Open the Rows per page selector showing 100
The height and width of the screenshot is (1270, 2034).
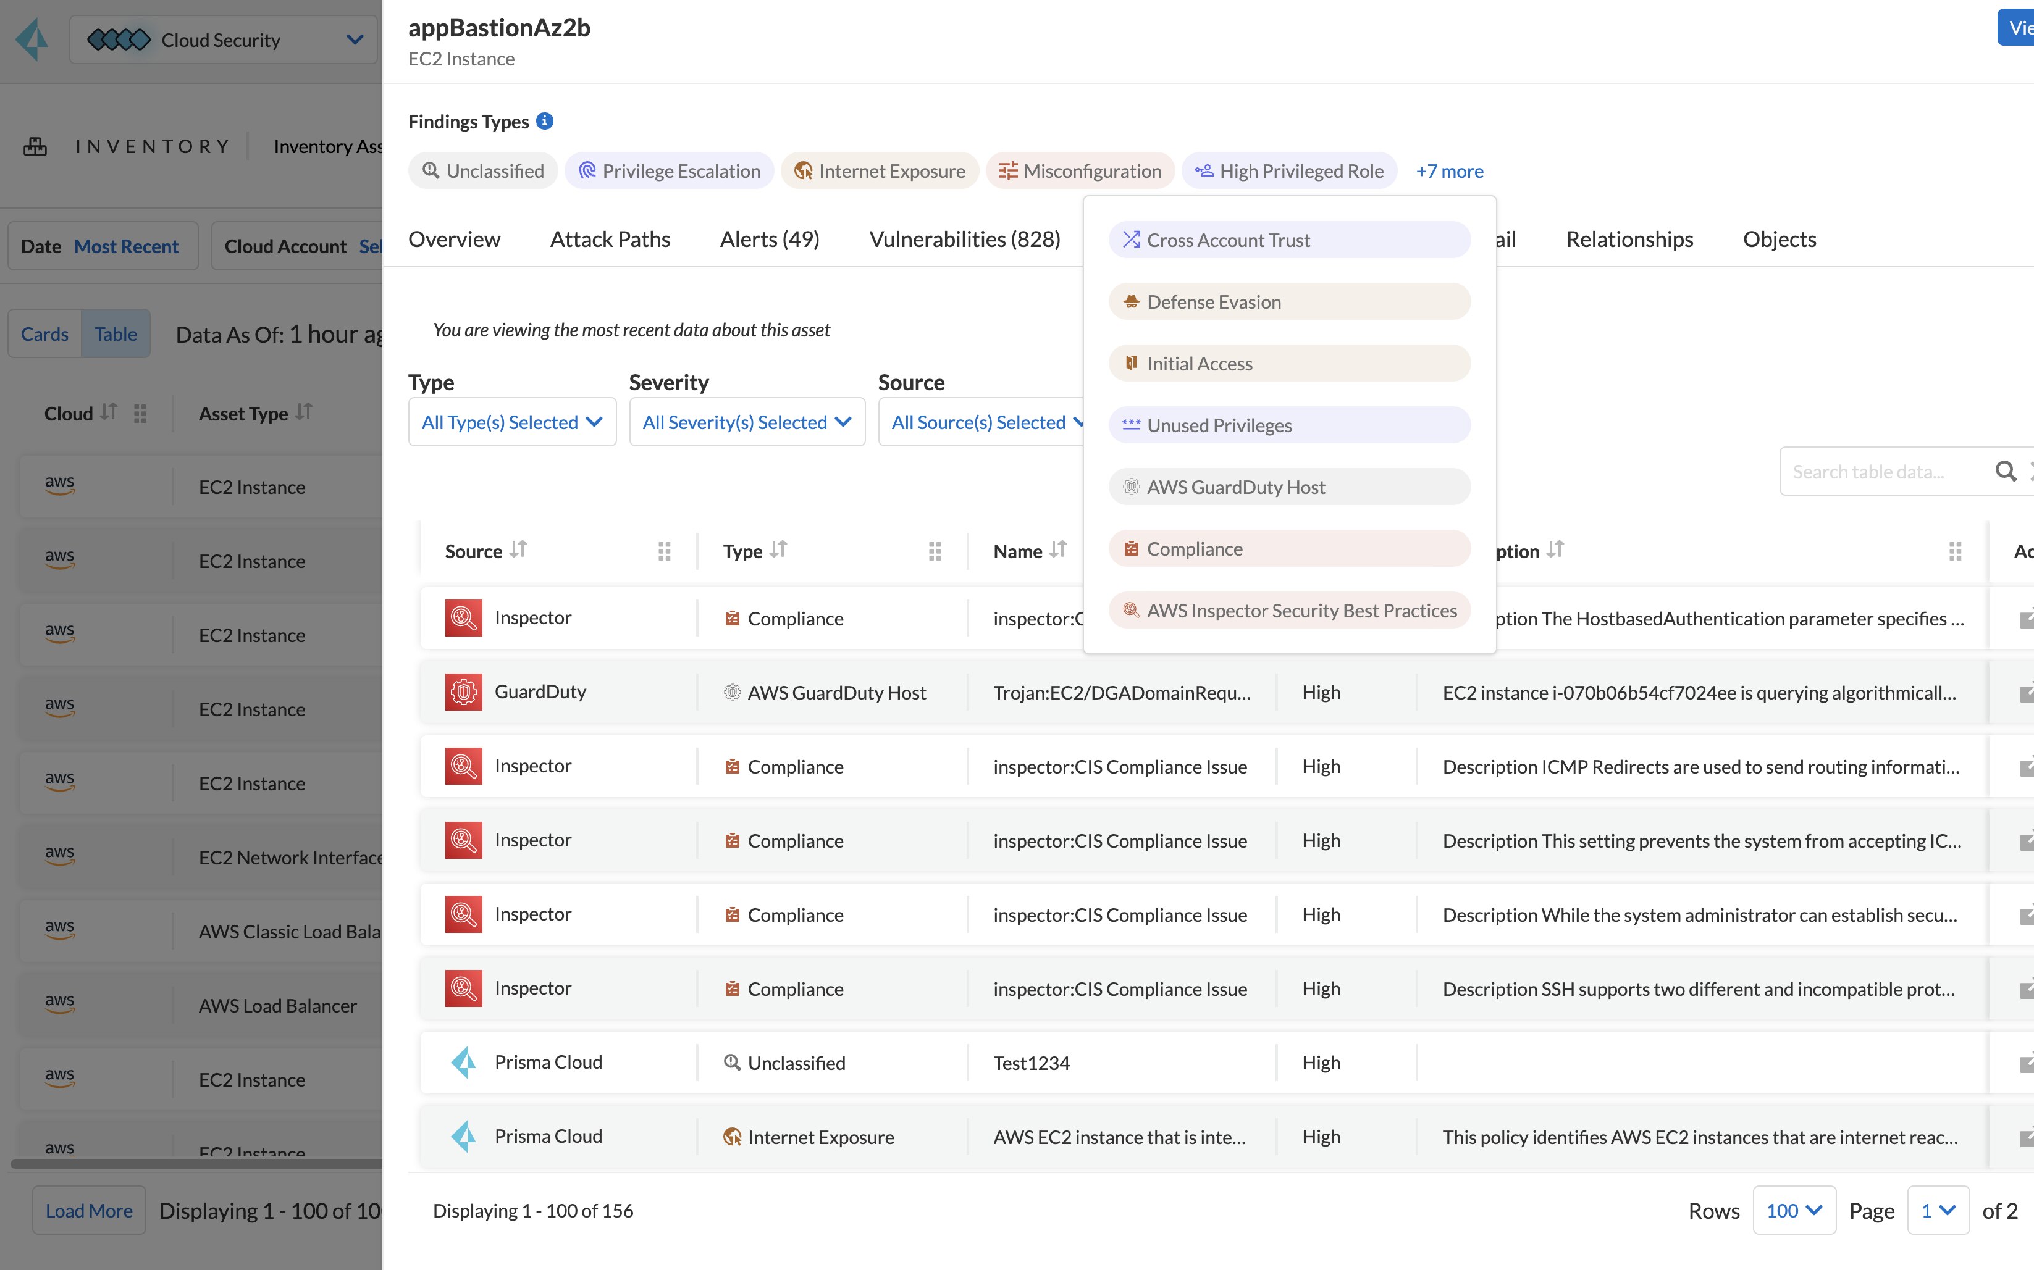click(1794, 1209)
